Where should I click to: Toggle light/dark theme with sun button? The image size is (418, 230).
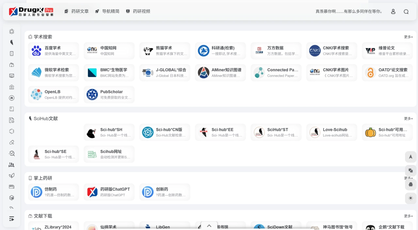[410, 198]
